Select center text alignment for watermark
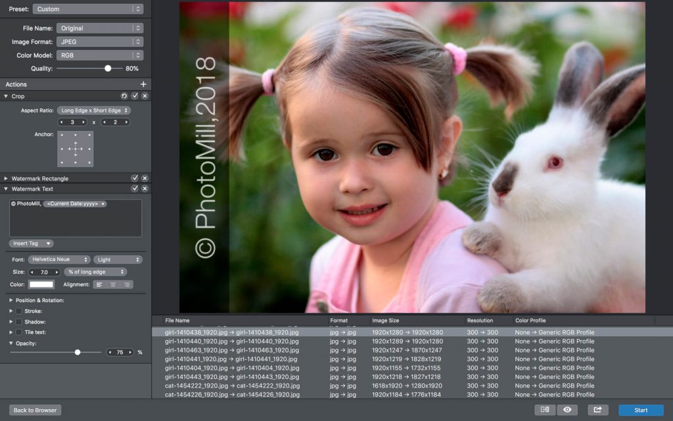Viewport: 673px width, 421px height. coord(113,284)
